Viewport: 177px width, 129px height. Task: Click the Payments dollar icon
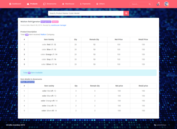[81, 4]
